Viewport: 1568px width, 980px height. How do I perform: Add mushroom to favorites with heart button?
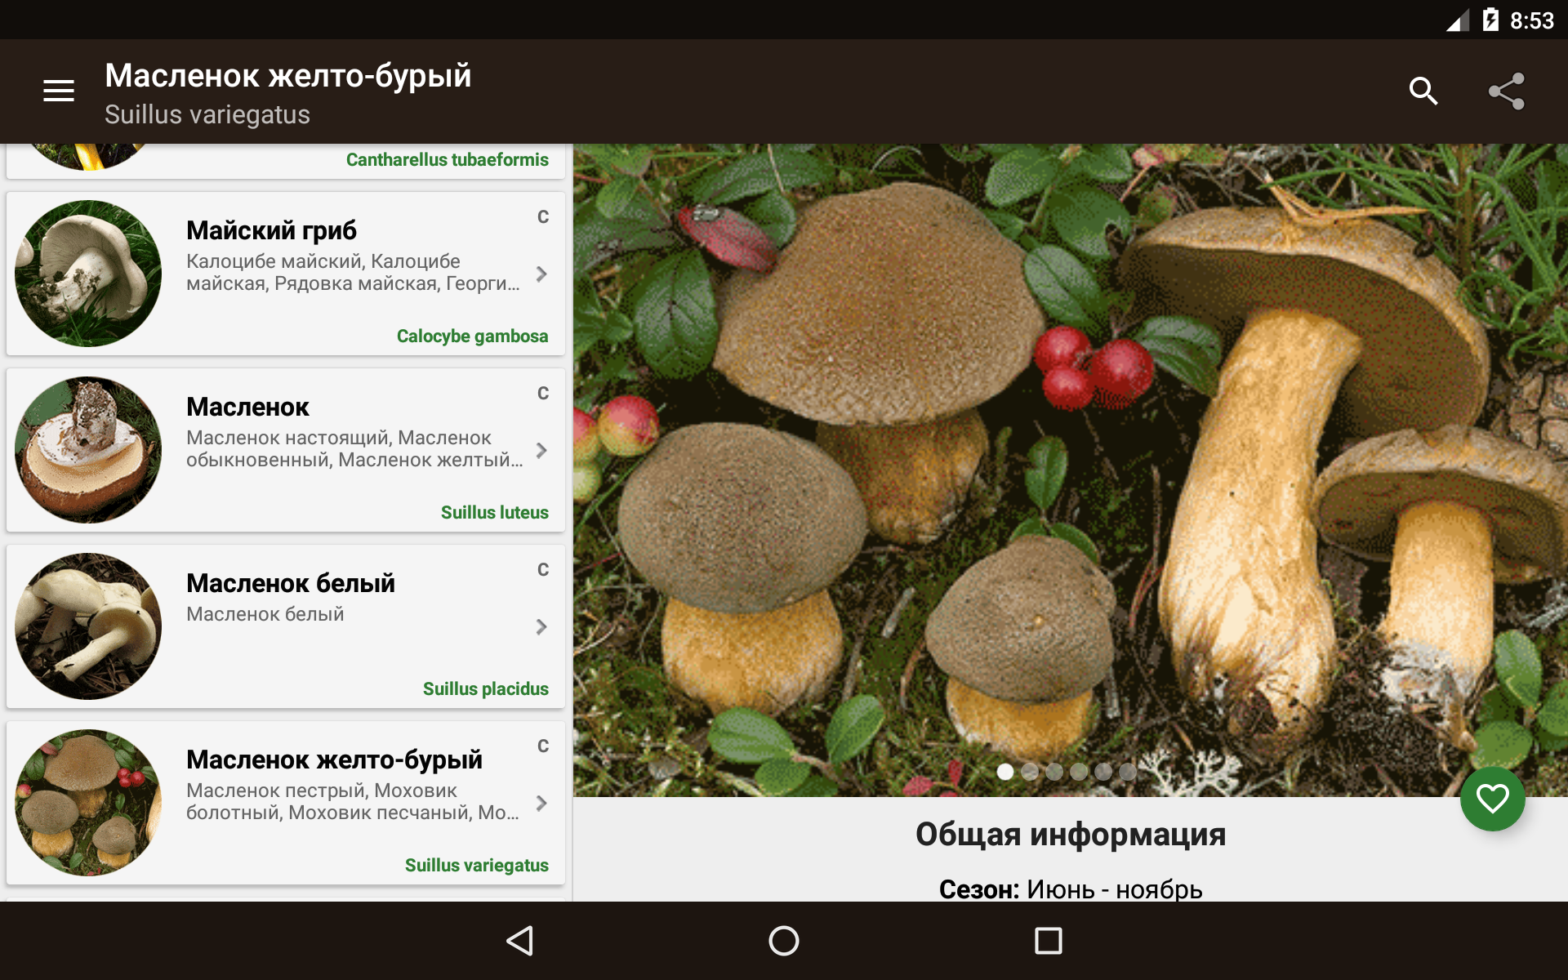[x=1492, y=799]
